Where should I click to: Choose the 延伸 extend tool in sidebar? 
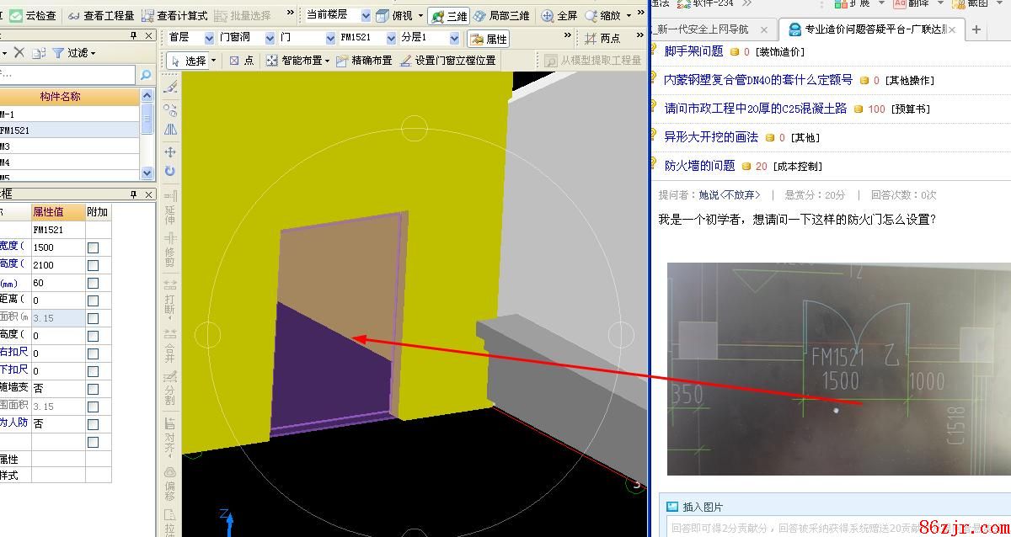[170, 201]
